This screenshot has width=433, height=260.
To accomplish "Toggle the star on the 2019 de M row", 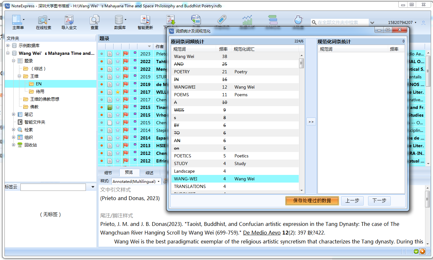I will 118,84.
